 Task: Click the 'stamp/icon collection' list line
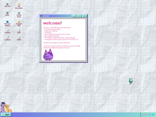(51, 31)
